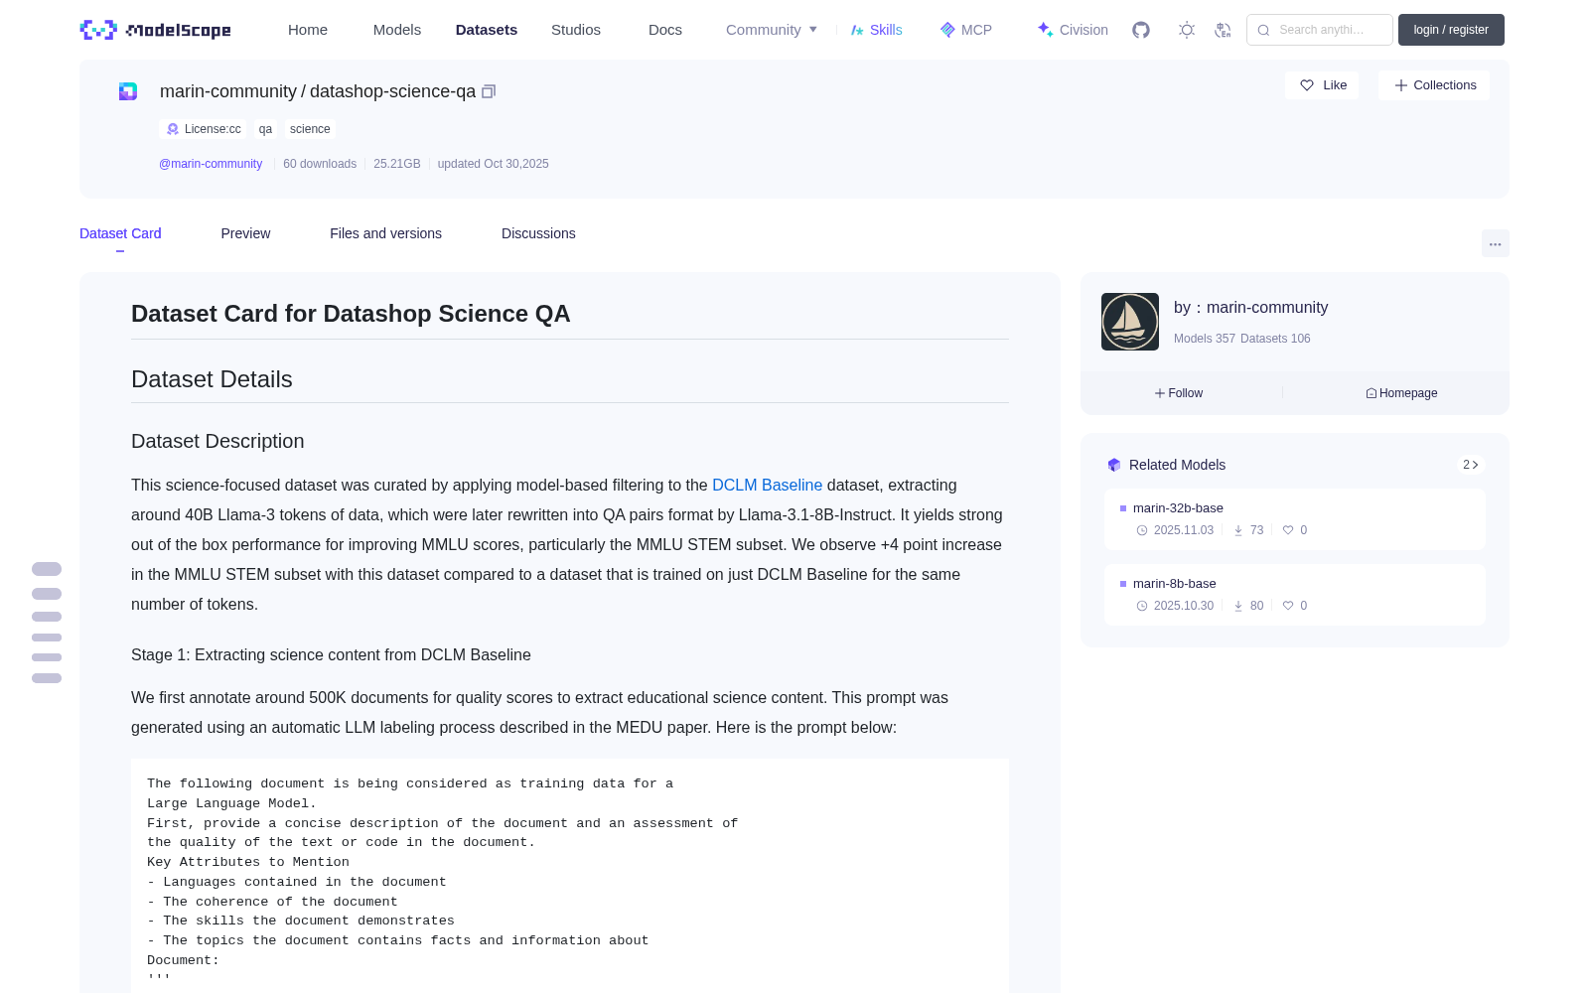The width and height of the screenshot is (1589, 993).
Task: Click the 25.21GB size text
Action: (397, 164)
